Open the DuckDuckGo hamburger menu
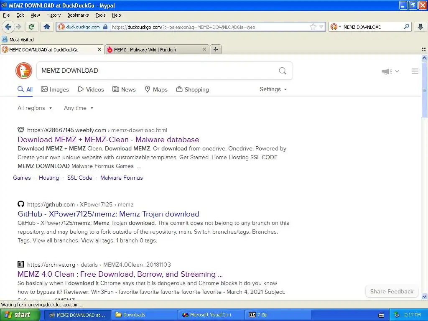This screenshot has width=428, height=321. (415, 71)
